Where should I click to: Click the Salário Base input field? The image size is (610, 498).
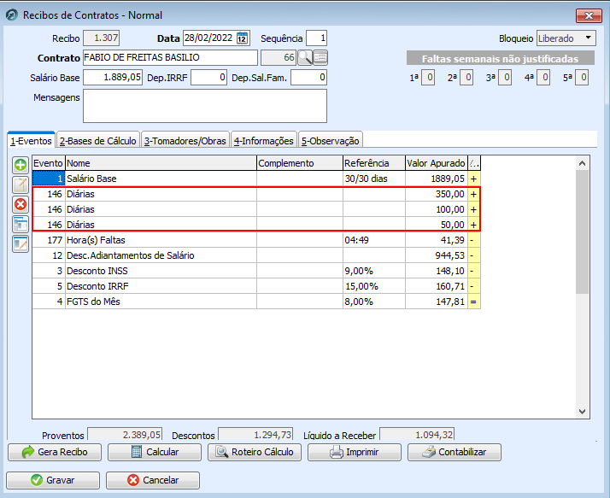(x=113, y=78)
